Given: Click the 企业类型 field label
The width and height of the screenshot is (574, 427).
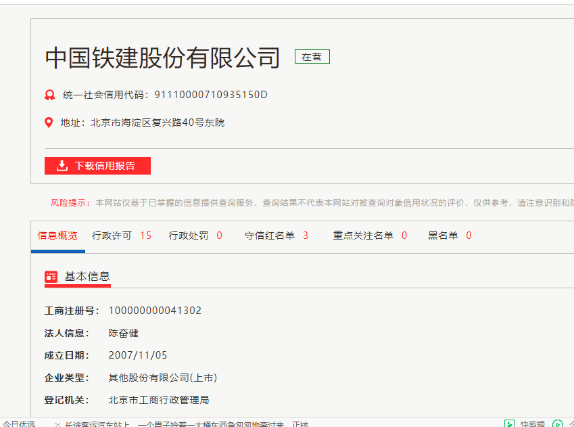Looking at the screenshot, I should pyautogui.click(x=67, y=378).
